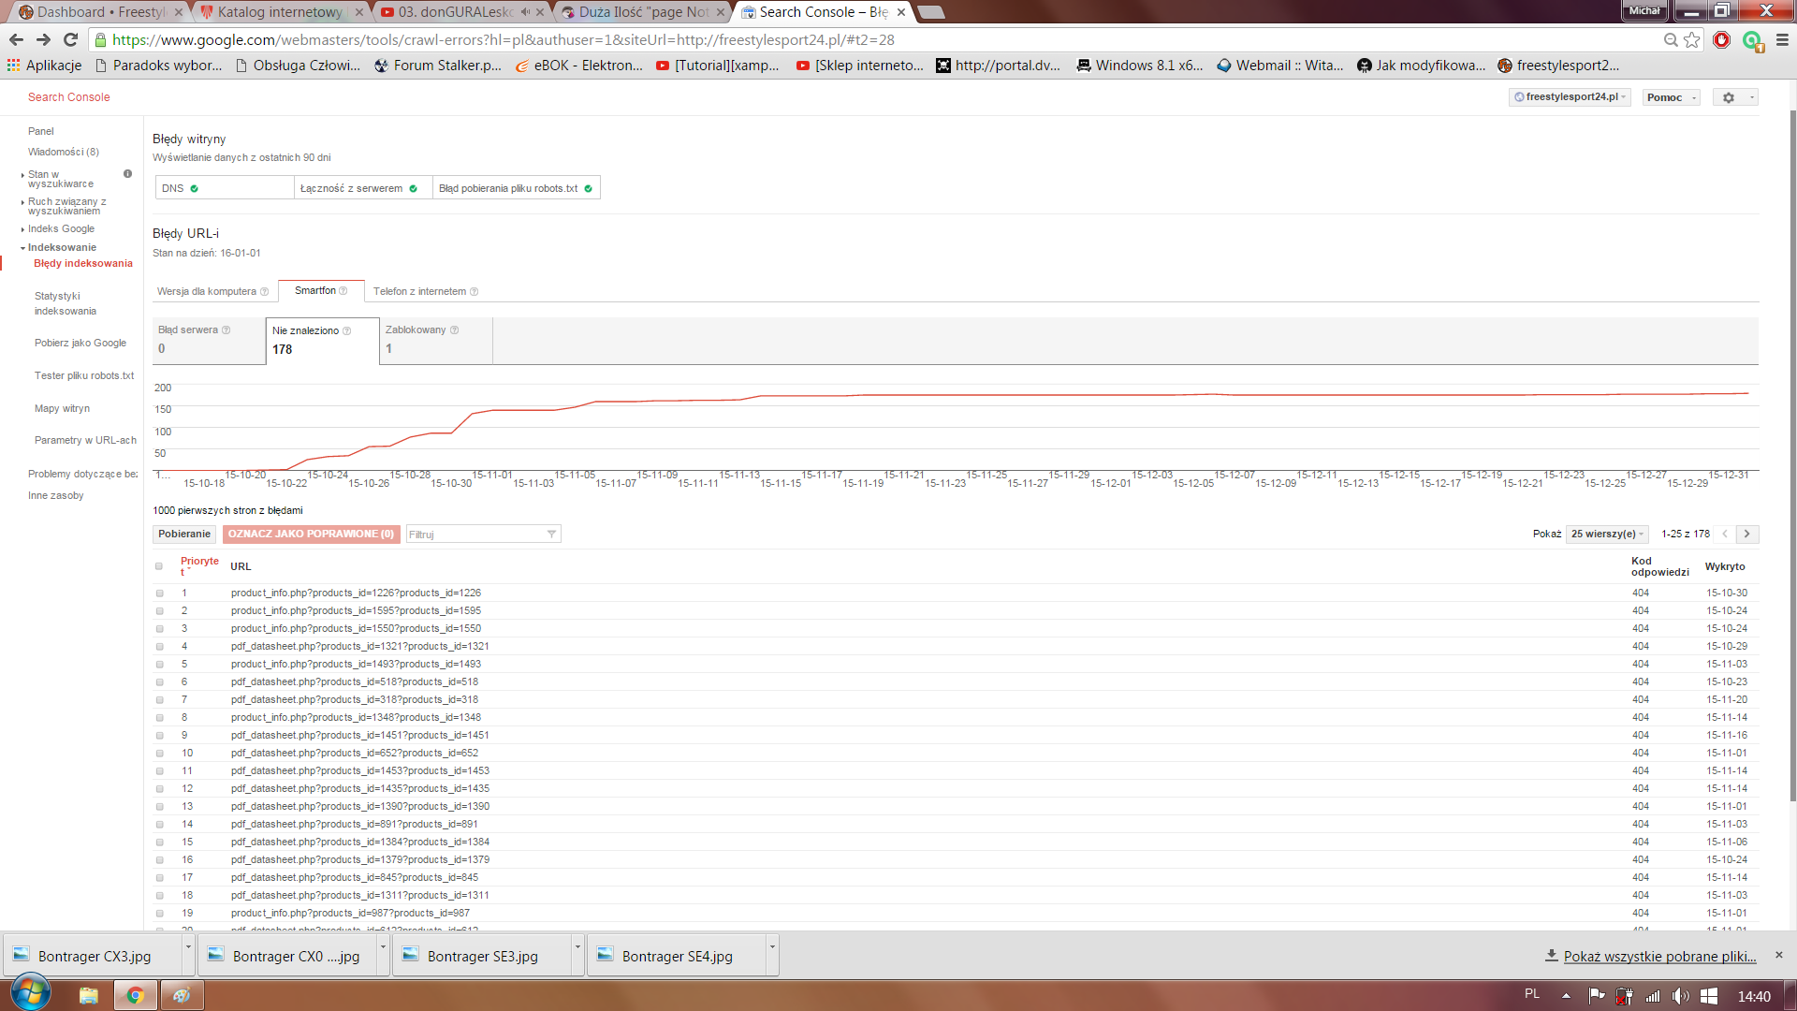
Task: Click the info icon beside Stan w wyszukiwarce
Action: click(128, 174)
